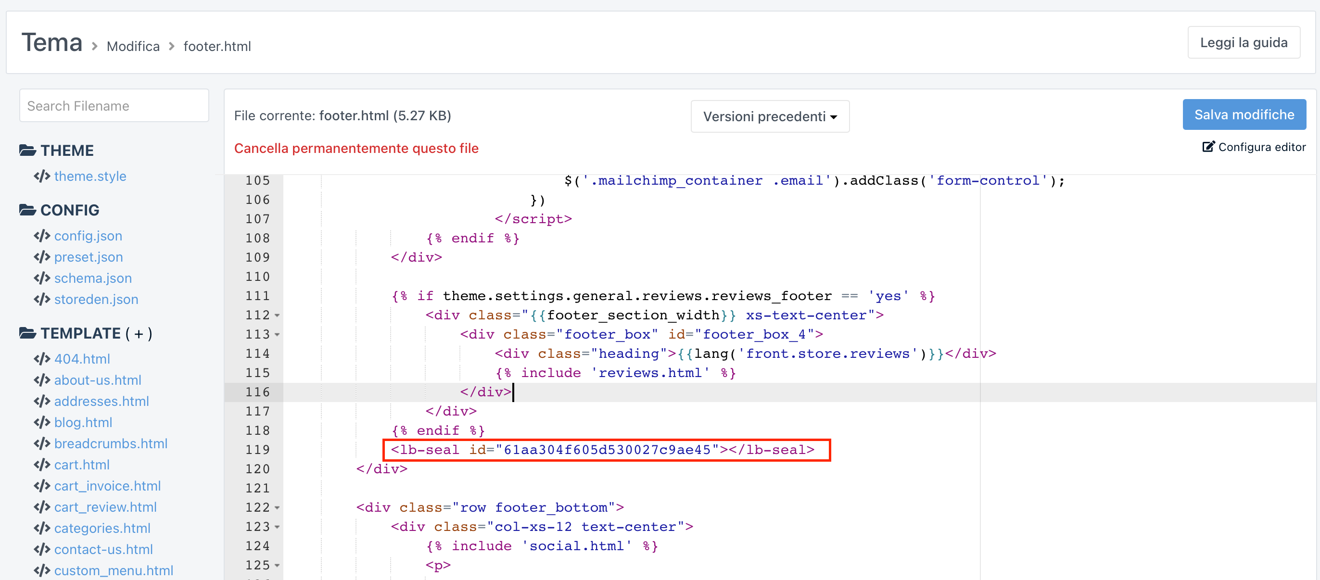Click code icon beside 404.html
This screenshot has width=1320, height=580.
(x=42, y=359)
